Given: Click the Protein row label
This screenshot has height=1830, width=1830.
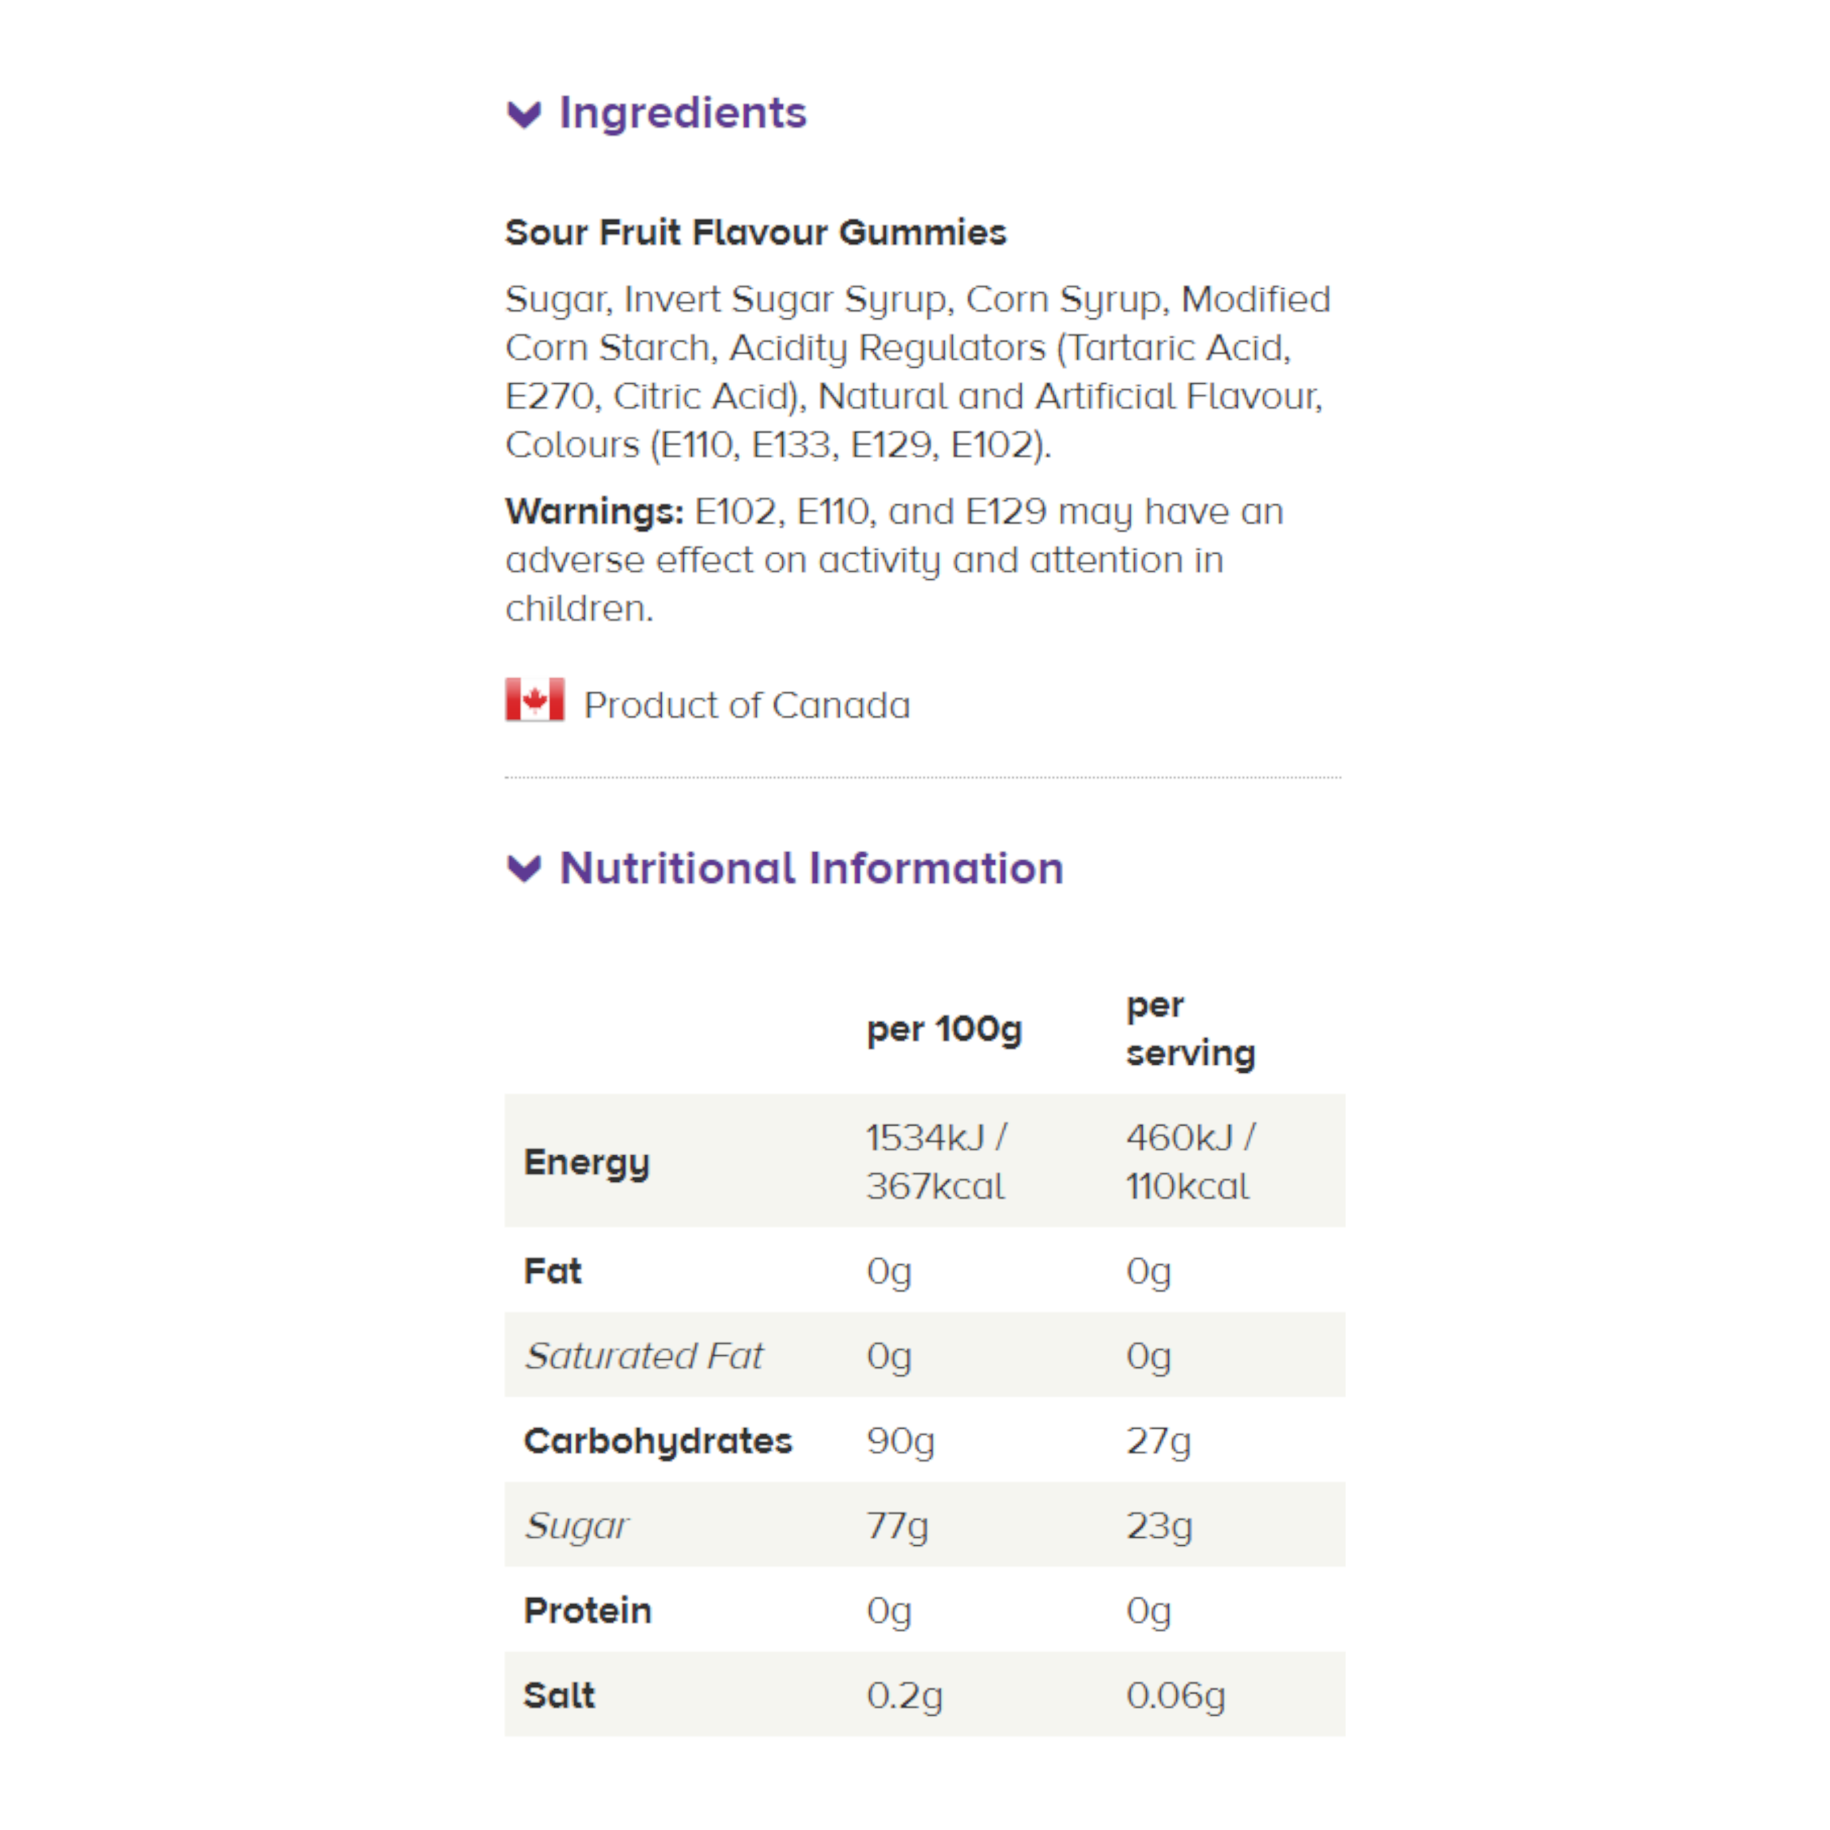Looking at the screenshot, I should pos(587,1610).
